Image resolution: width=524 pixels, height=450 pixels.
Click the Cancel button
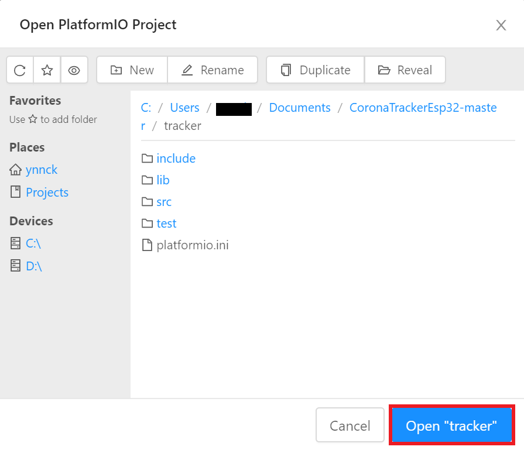(350, 425)
